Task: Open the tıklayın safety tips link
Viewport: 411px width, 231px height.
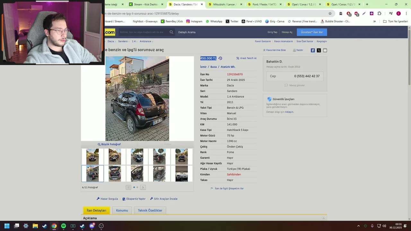Action: click(x=289, y=112)
